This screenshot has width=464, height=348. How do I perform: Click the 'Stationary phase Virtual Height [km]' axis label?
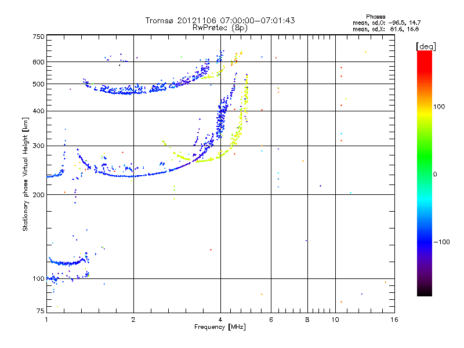pyautogui.click(x=26, y=174)
